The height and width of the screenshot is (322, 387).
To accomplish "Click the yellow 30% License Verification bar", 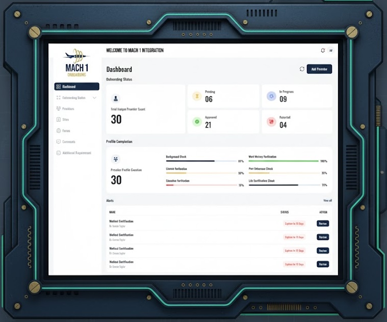I will pos(201,173).
